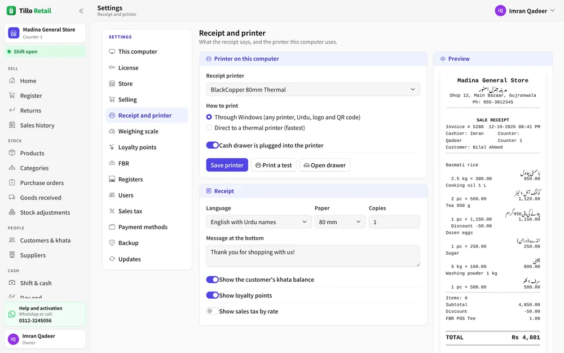Click the Weighing scale gauge icon
This screenshot has width=564, height=353.
coord(112,131)
